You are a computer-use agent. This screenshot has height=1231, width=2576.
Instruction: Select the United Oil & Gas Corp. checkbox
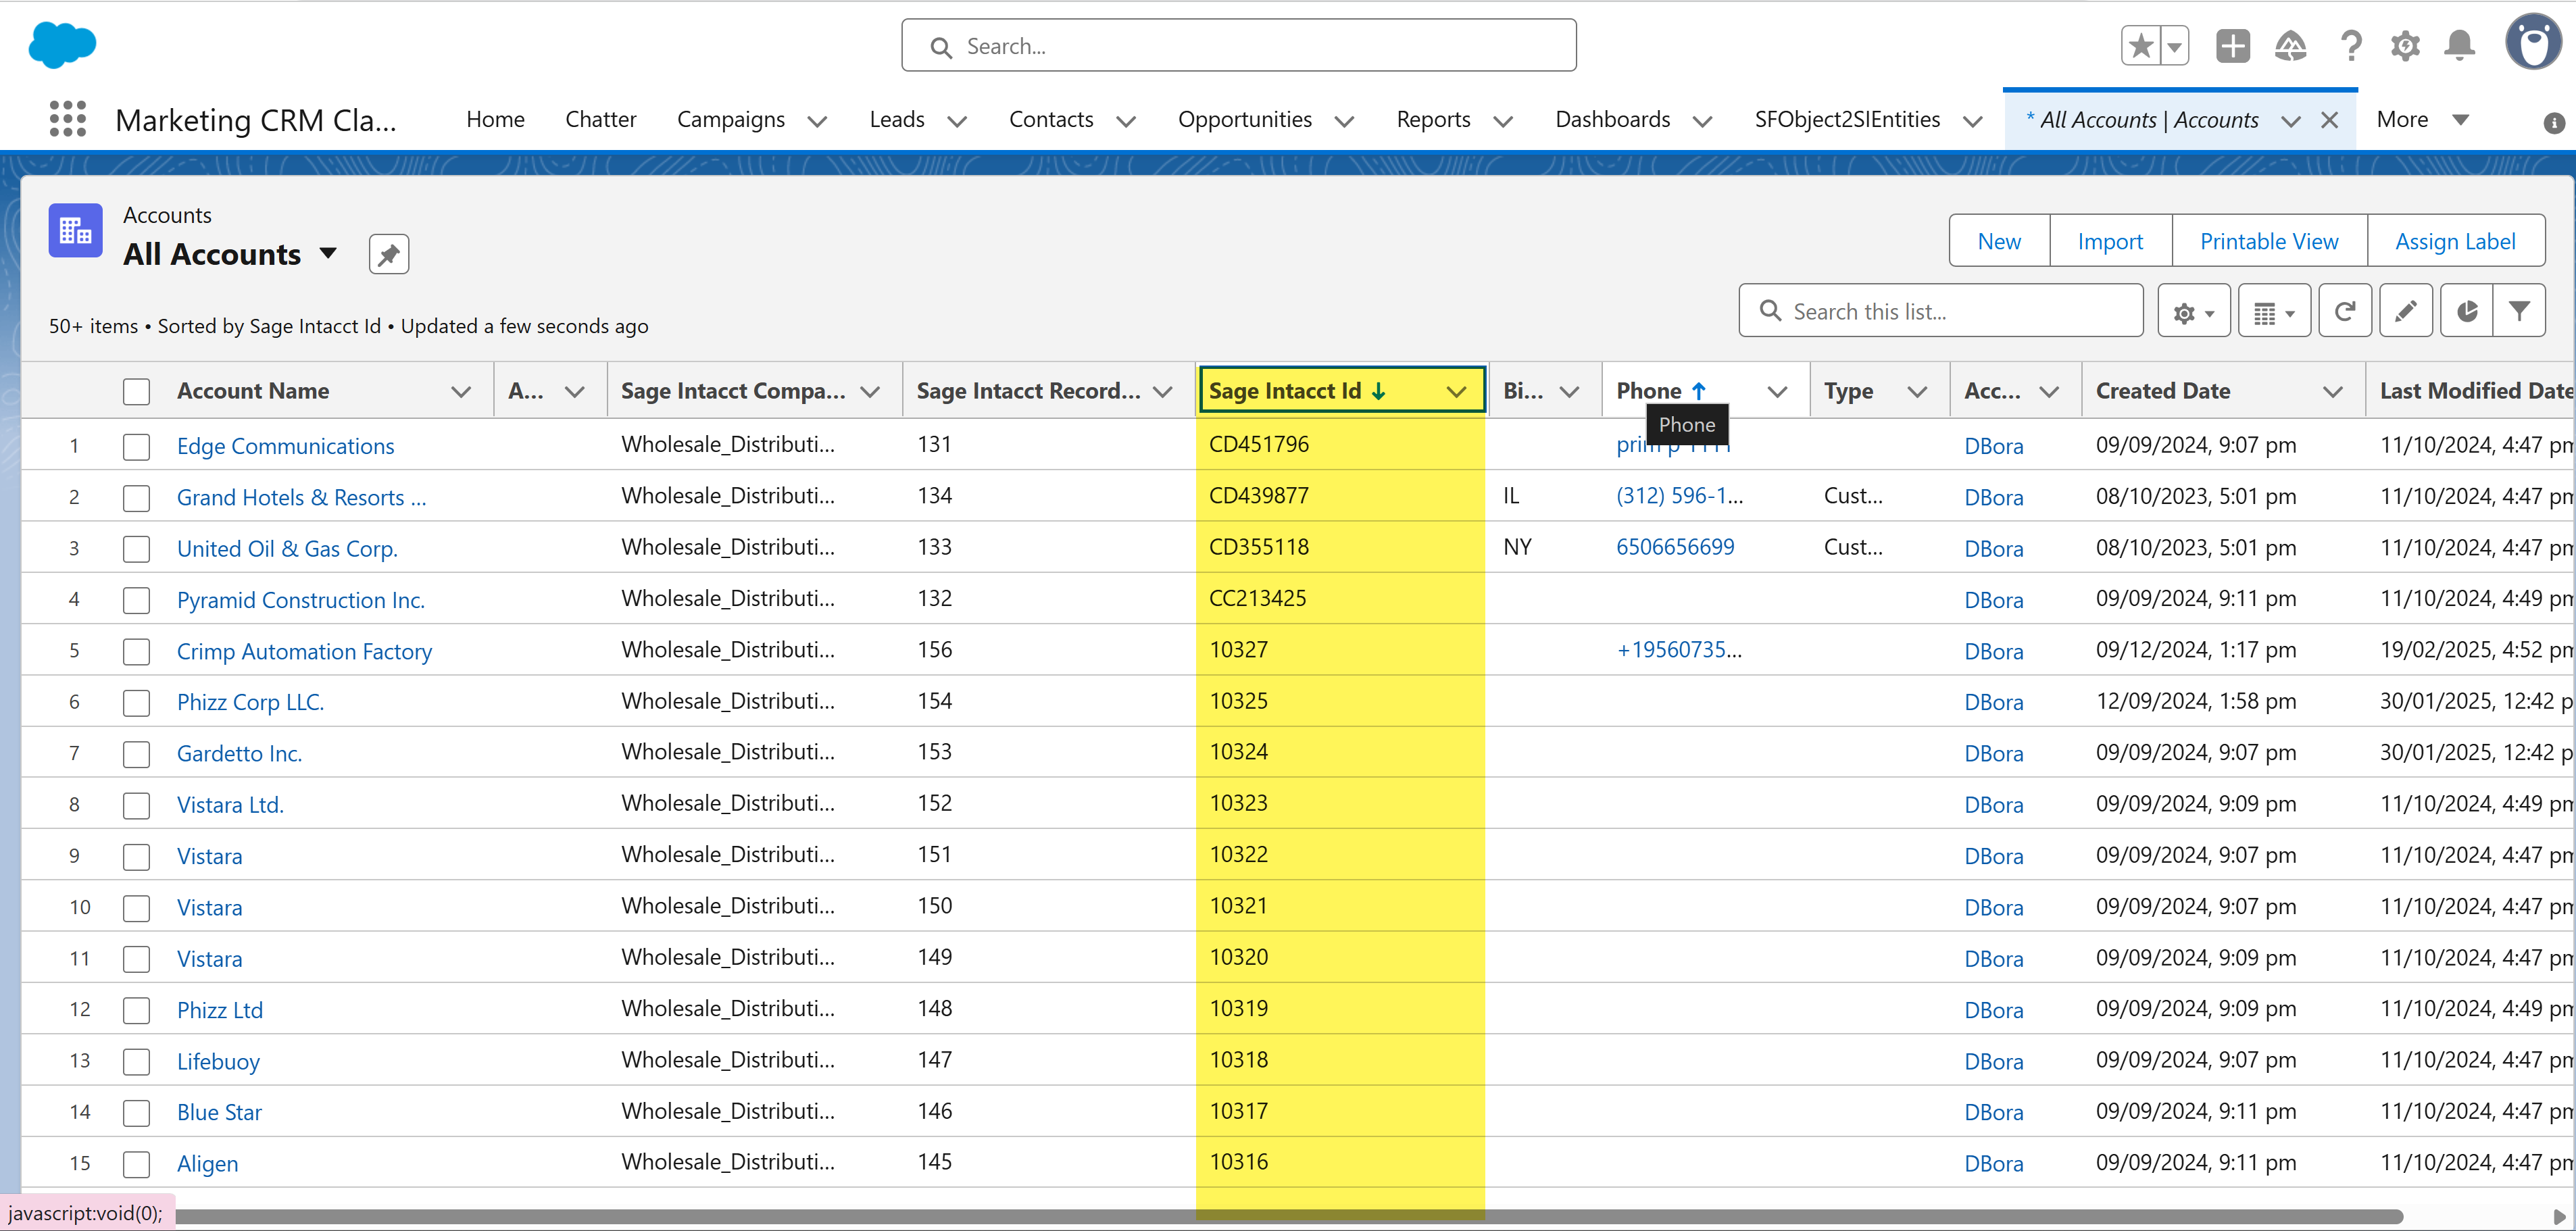tap(136, 549)
